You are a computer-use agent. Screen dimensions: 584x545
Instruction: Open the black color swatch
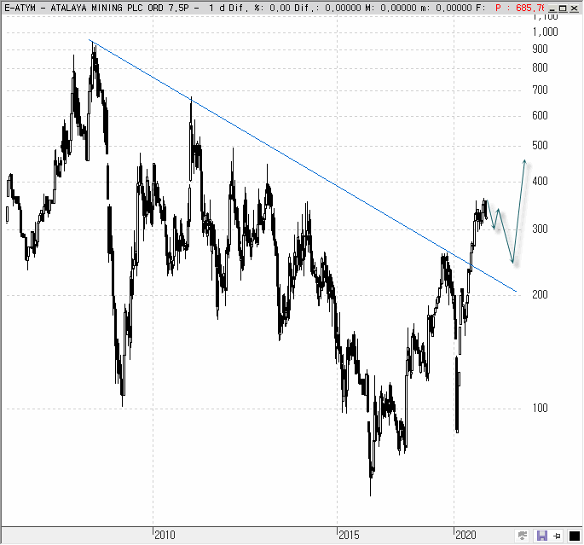click(575, 536)
